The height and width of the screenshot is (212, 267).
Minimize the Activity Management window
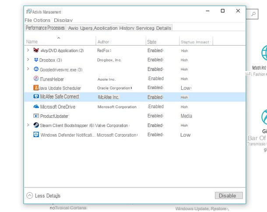click(x=207, y=11)
